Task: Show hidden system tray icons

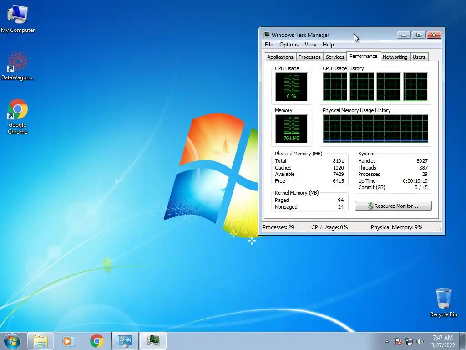Action: 387,341
